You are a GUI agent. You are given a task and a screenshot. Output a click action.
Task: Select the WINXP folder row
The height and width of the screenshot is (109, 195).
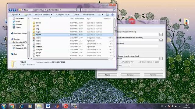click(73, 35)
